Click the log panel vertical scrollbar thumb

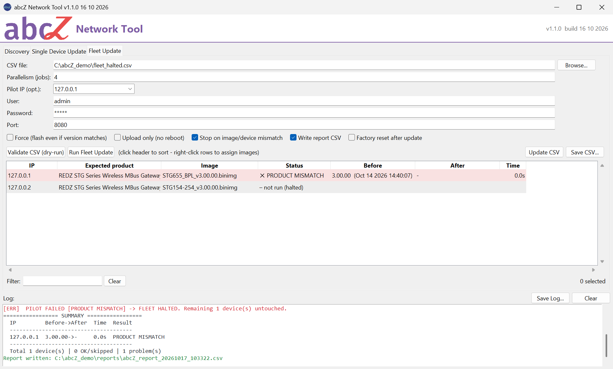pos(606,345)
